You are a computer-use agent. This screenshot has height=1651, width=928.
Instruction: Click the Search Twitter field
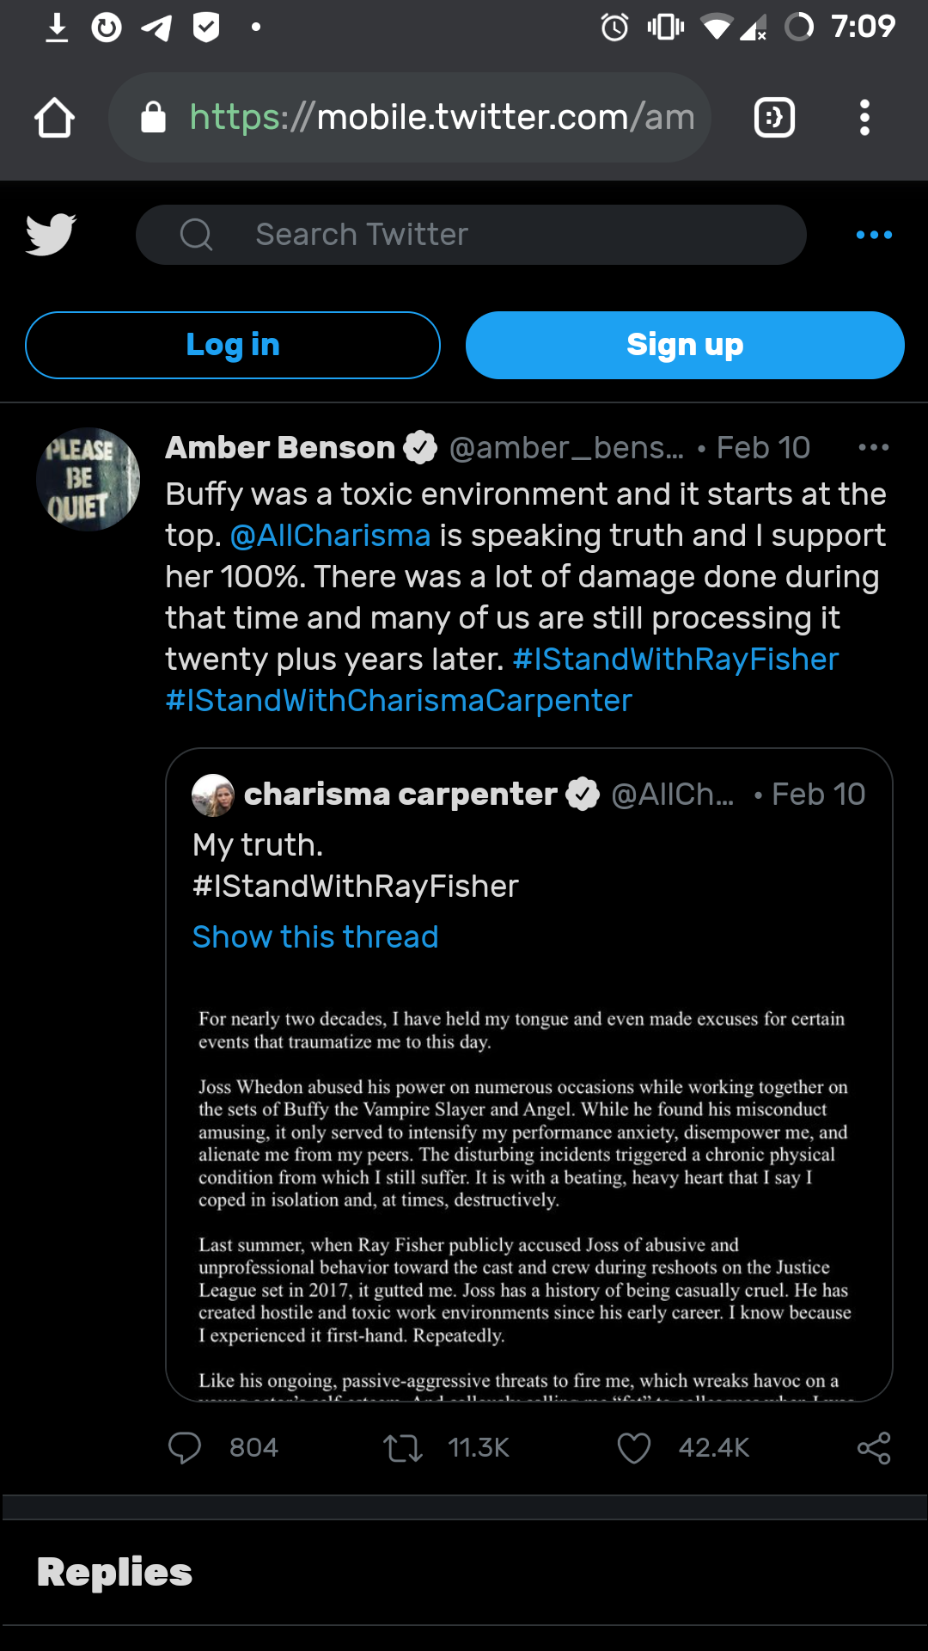tap(471, 235)
